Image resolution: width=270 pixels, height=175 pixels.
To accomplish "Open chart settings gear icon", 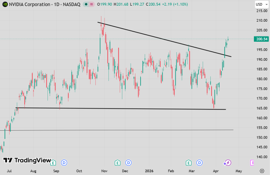I will (x=262, y=171).
